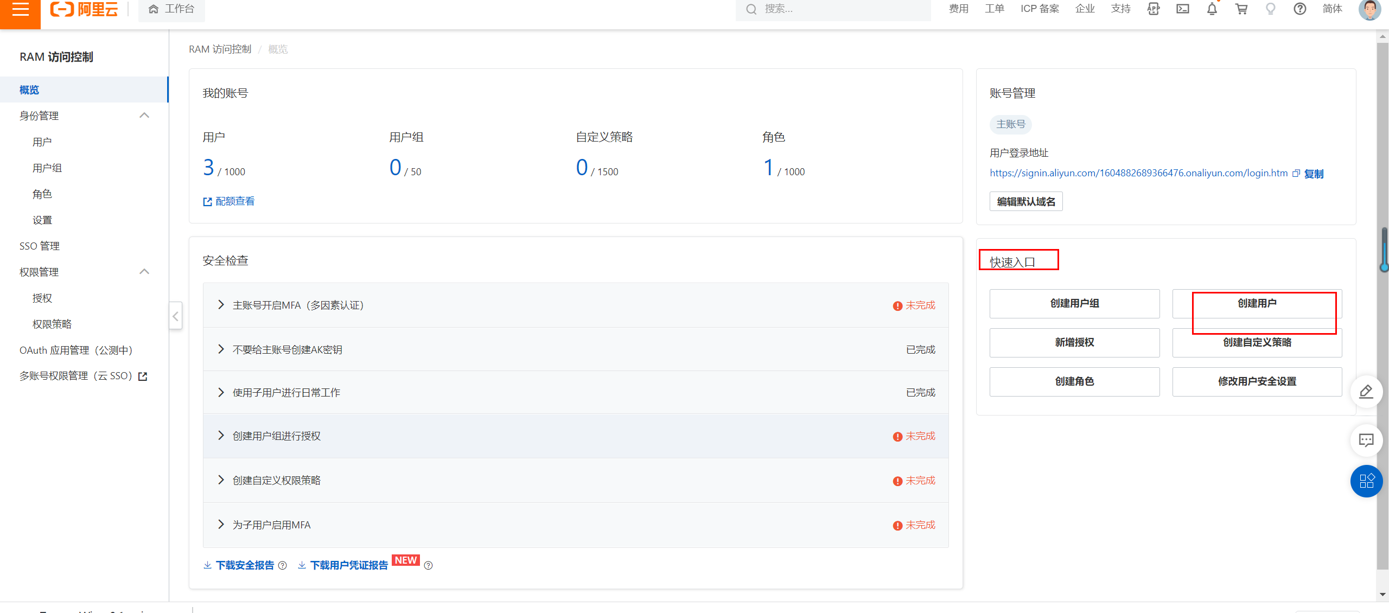This screenshot has width=1389, height=613.
Task: Click the Alibaba Cloud logo
Action: point(84,9)
